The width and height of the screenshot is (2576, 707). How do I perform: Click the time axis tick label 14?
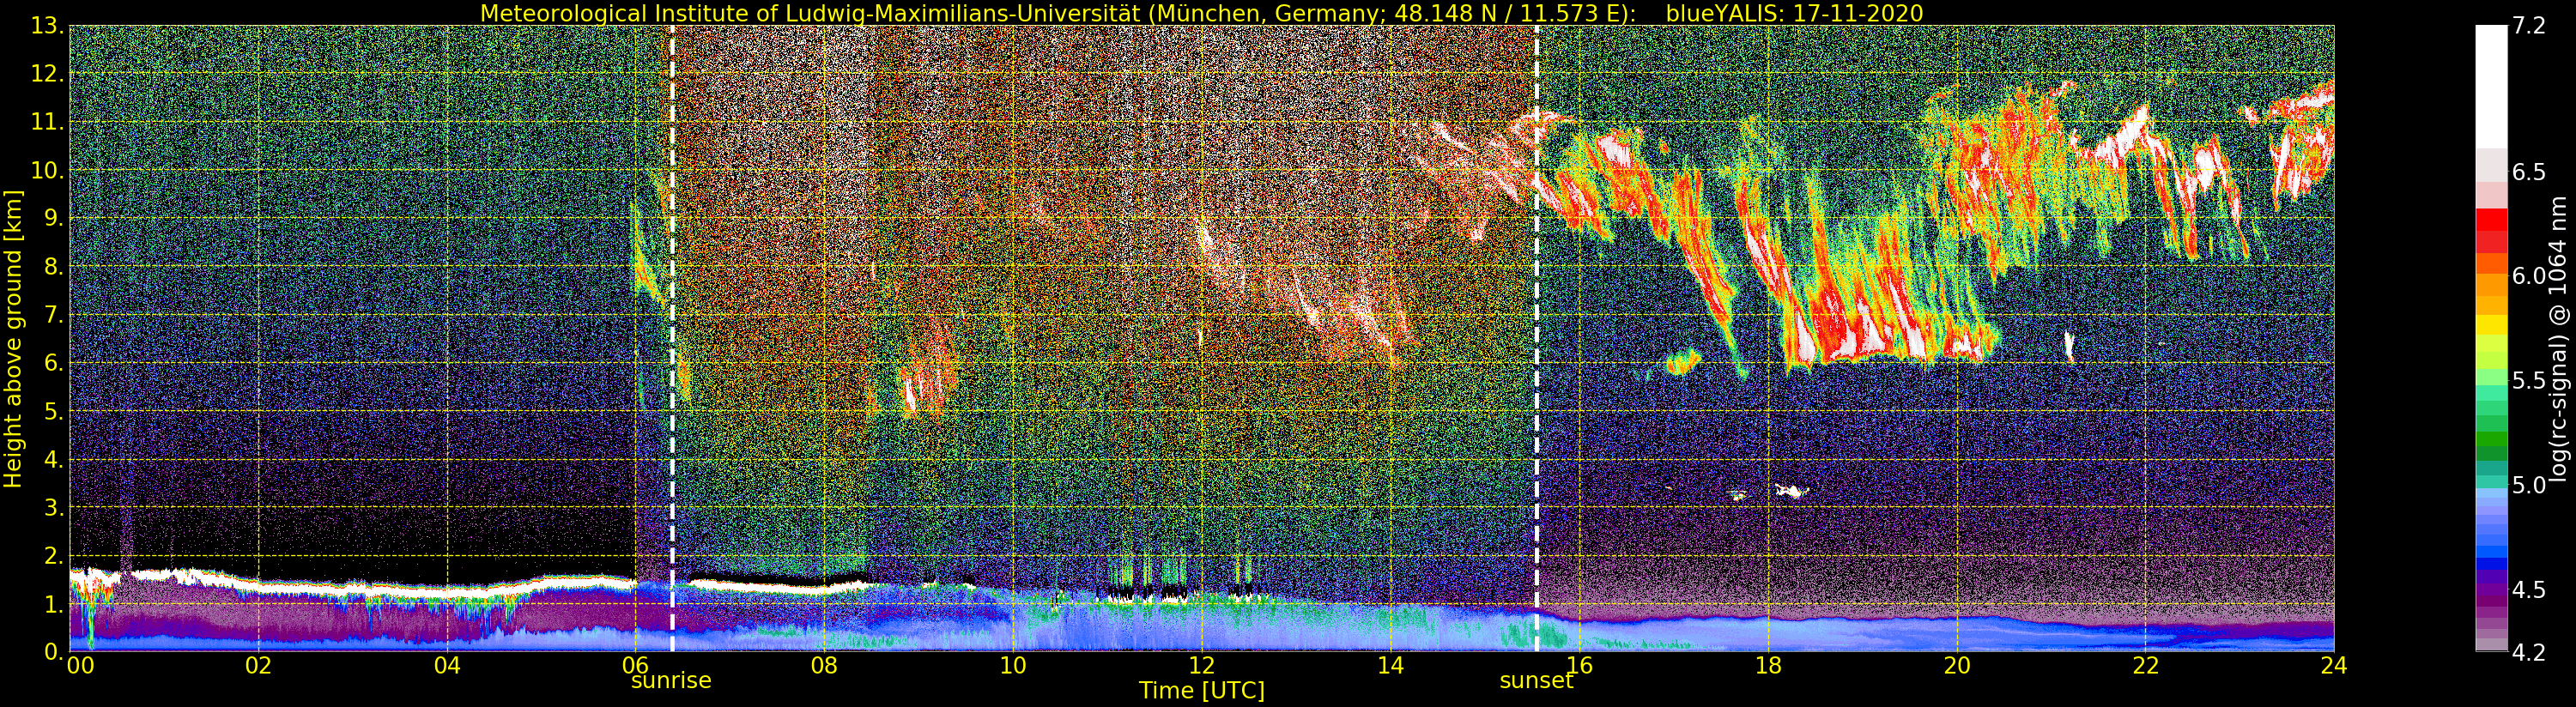(x=1390, y=666)
